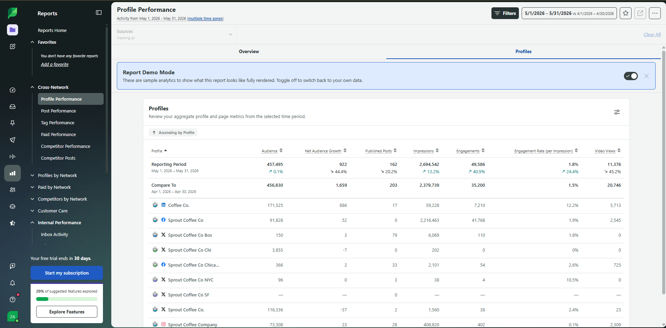Click the Filters button
The image size is (666, 328).
pyautogui.click(x=505, y=13)
